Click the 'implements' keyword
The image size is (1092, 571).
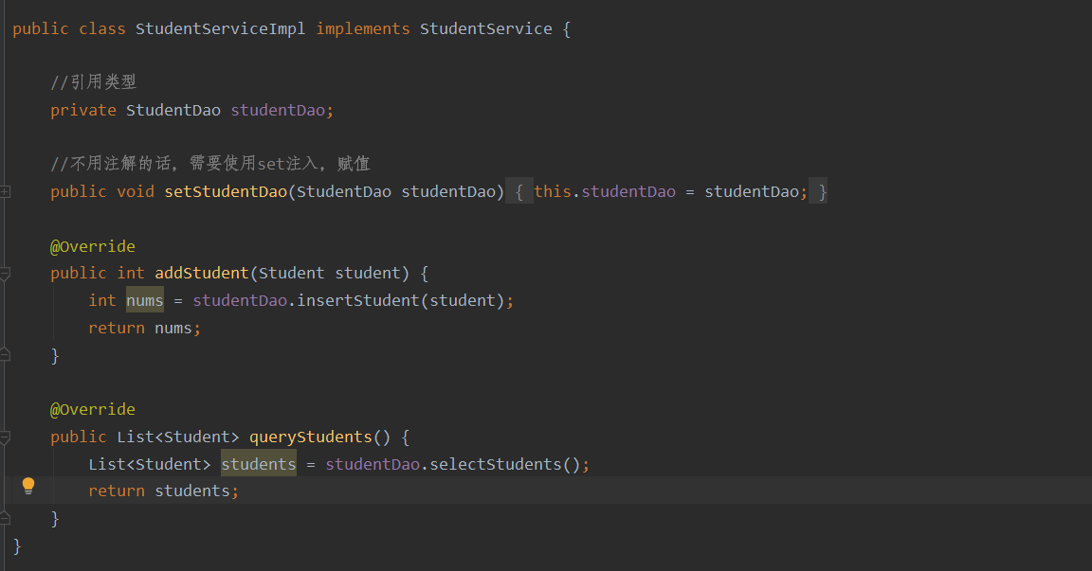[x=363, y=28]
